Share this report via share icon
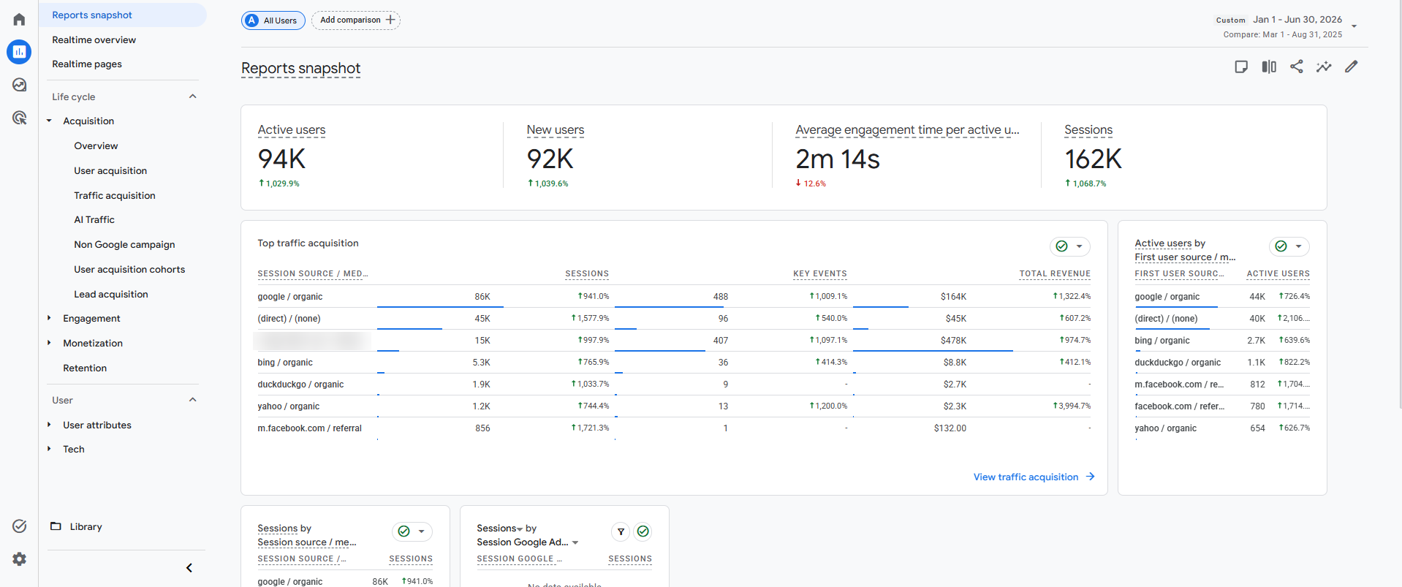Screen dimensions: 1402x587 (x=1297, y=67)
